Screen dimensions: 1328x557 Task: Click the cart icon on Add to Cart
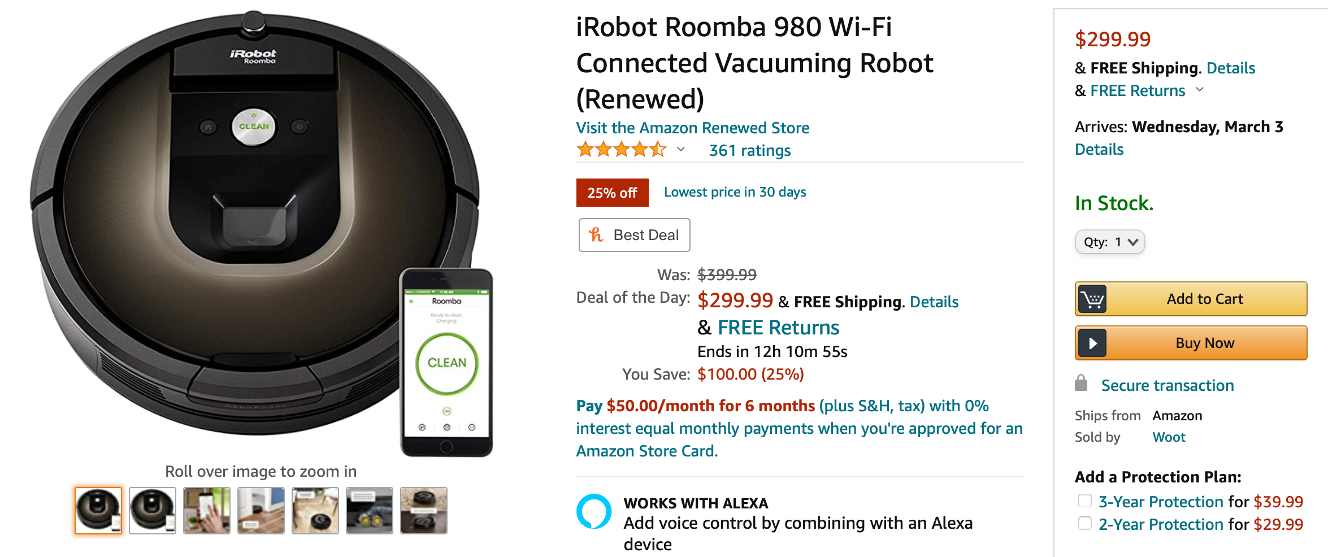[1093, 299]
